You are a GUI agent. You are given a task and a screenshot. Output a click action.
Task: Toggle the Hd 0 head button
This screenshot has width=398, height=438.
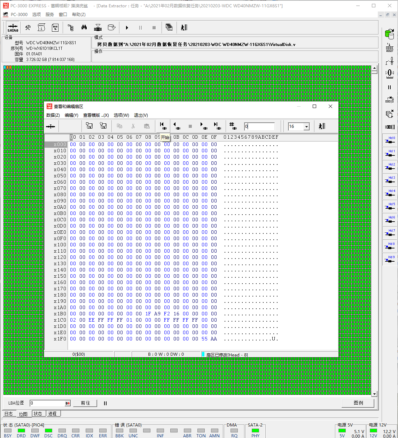point(390,140)
